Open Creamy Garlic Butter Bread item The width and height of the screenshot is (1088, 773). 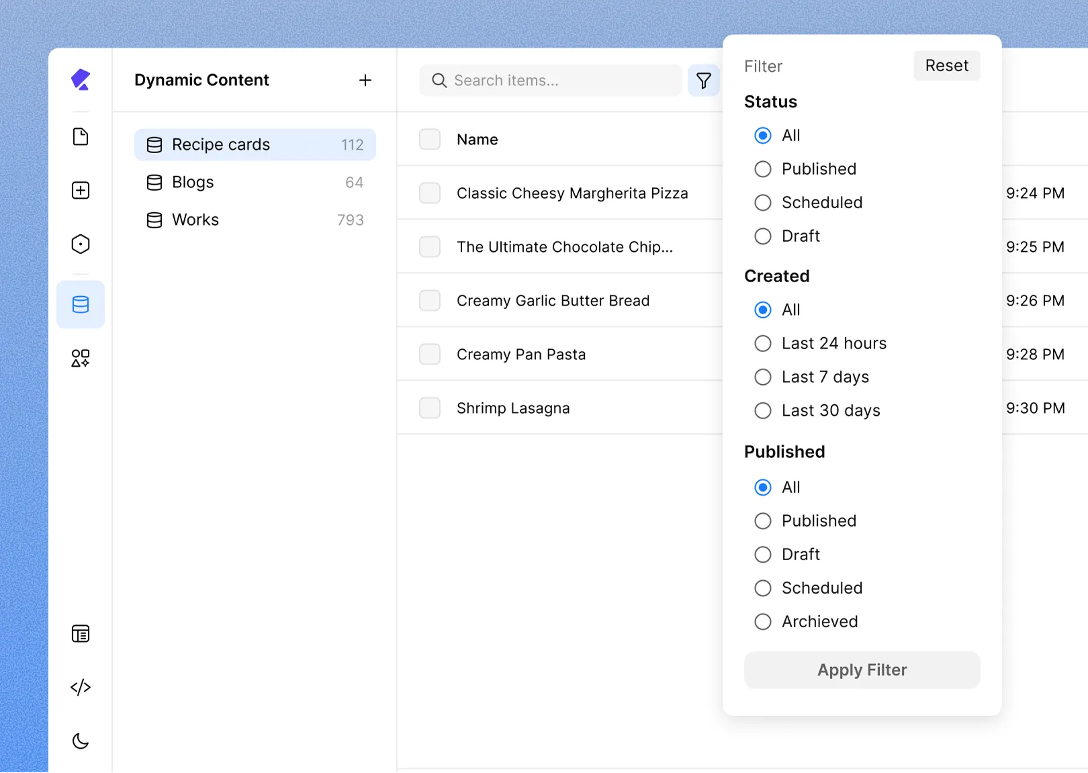553,301
